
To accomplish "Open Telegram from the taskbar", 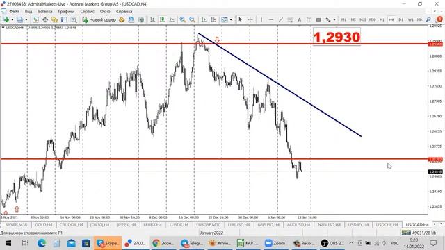I will tap(192, 243).
